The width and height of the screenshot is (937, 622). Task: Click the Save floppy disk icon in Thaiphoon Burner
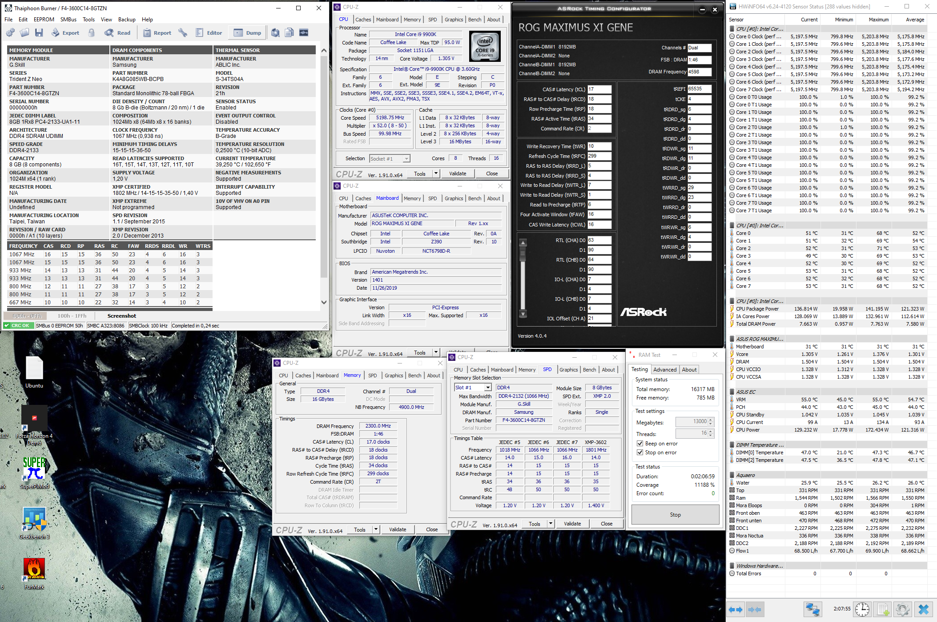coord(39,32)
